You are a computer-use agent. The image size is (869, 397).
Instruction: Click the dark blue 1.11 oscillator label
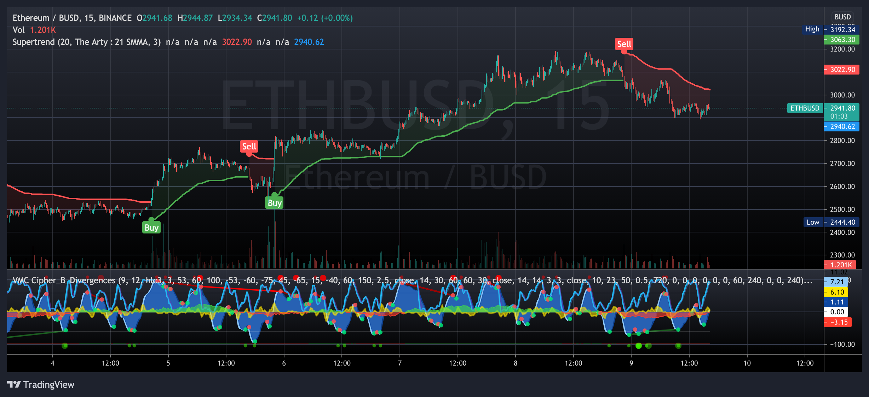[836, 302]
